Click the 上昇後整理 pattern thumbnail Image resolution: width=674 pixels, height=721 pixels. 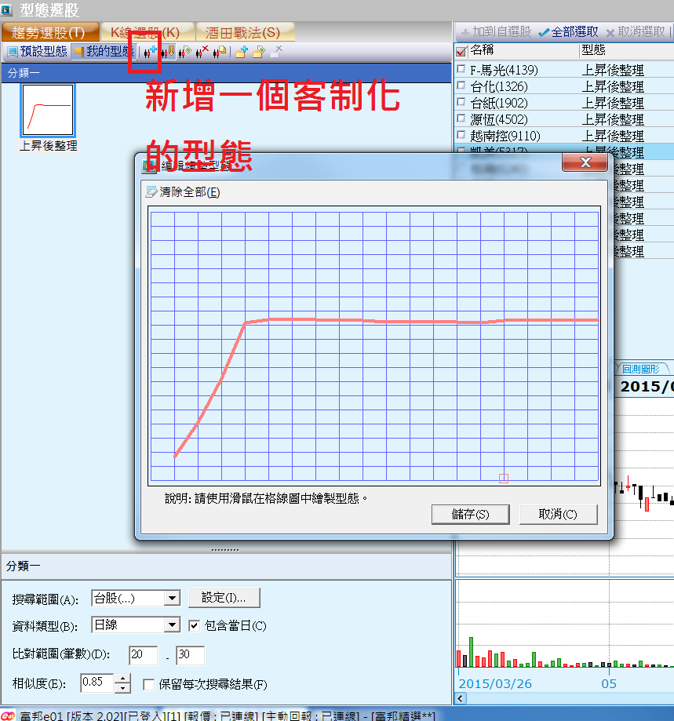click(x=49, y=111)
